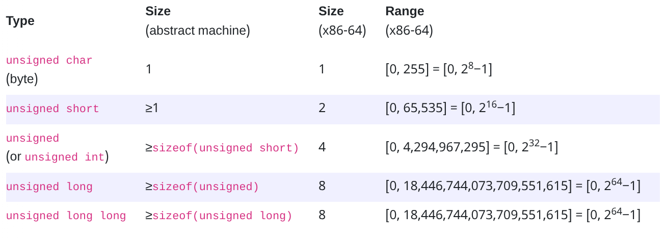Screen dimensions: 665x238
Task: Click the sizeof(unsigned short) code expression
Action: click(225, 148)
